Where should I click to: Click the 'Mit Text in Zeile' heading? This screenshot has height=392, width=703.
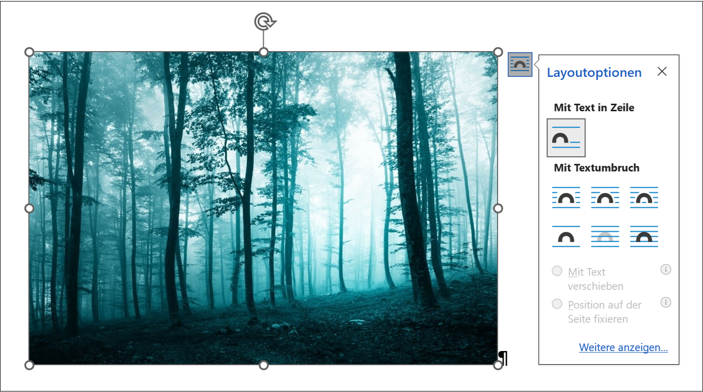pos(594,108)
